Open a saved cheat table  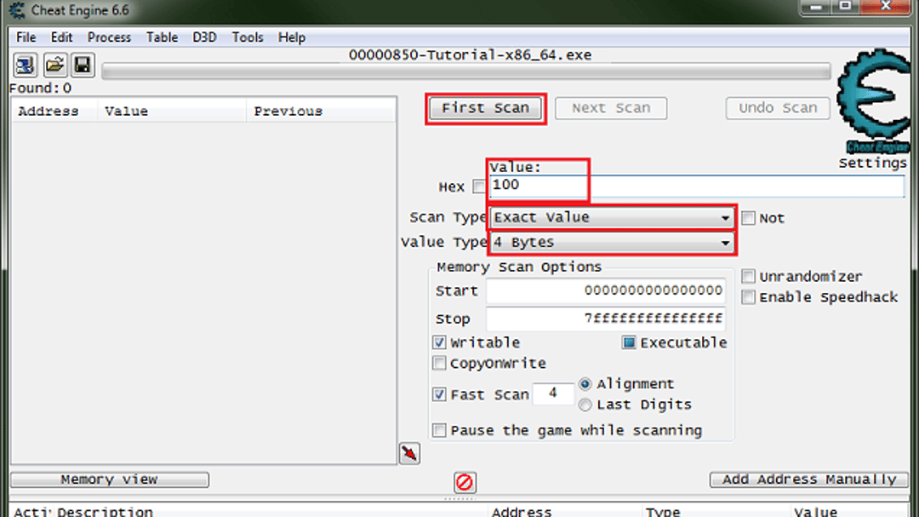point(53,65)
